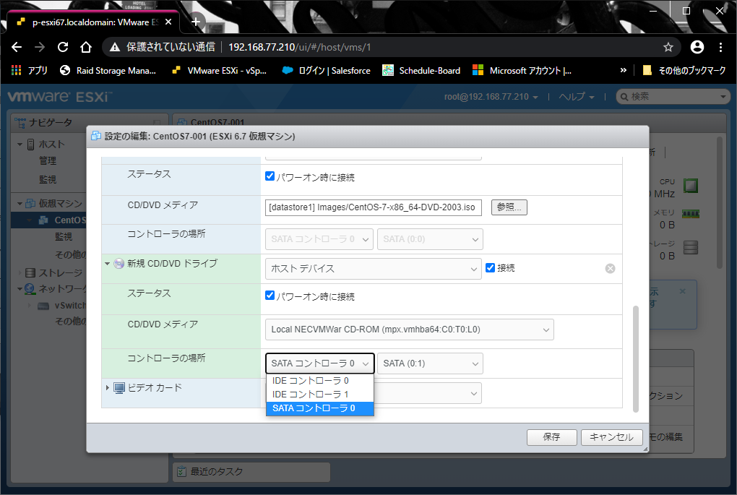This screenshot has height=495, width=737.
Task: Click the ビデオ カード monitor icon
Action: (119, 388)
